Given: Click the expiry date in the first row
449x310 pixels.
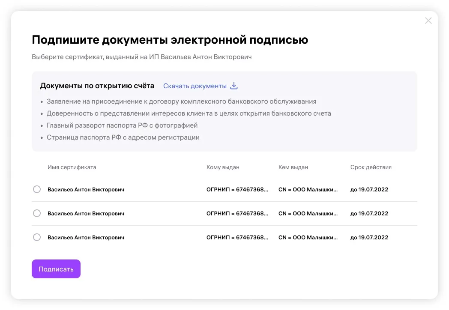Looking at the screenshot, I should click(369, 189).
